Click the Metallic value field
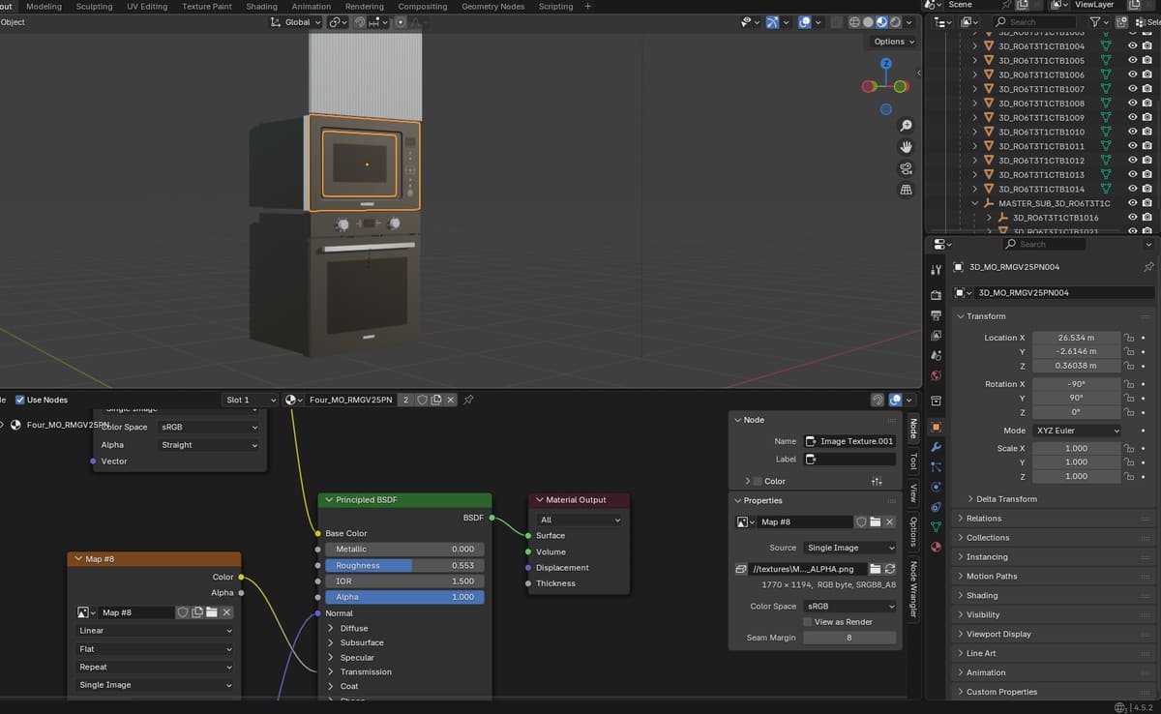1161x714 pixels. click(x=404, y=549)
